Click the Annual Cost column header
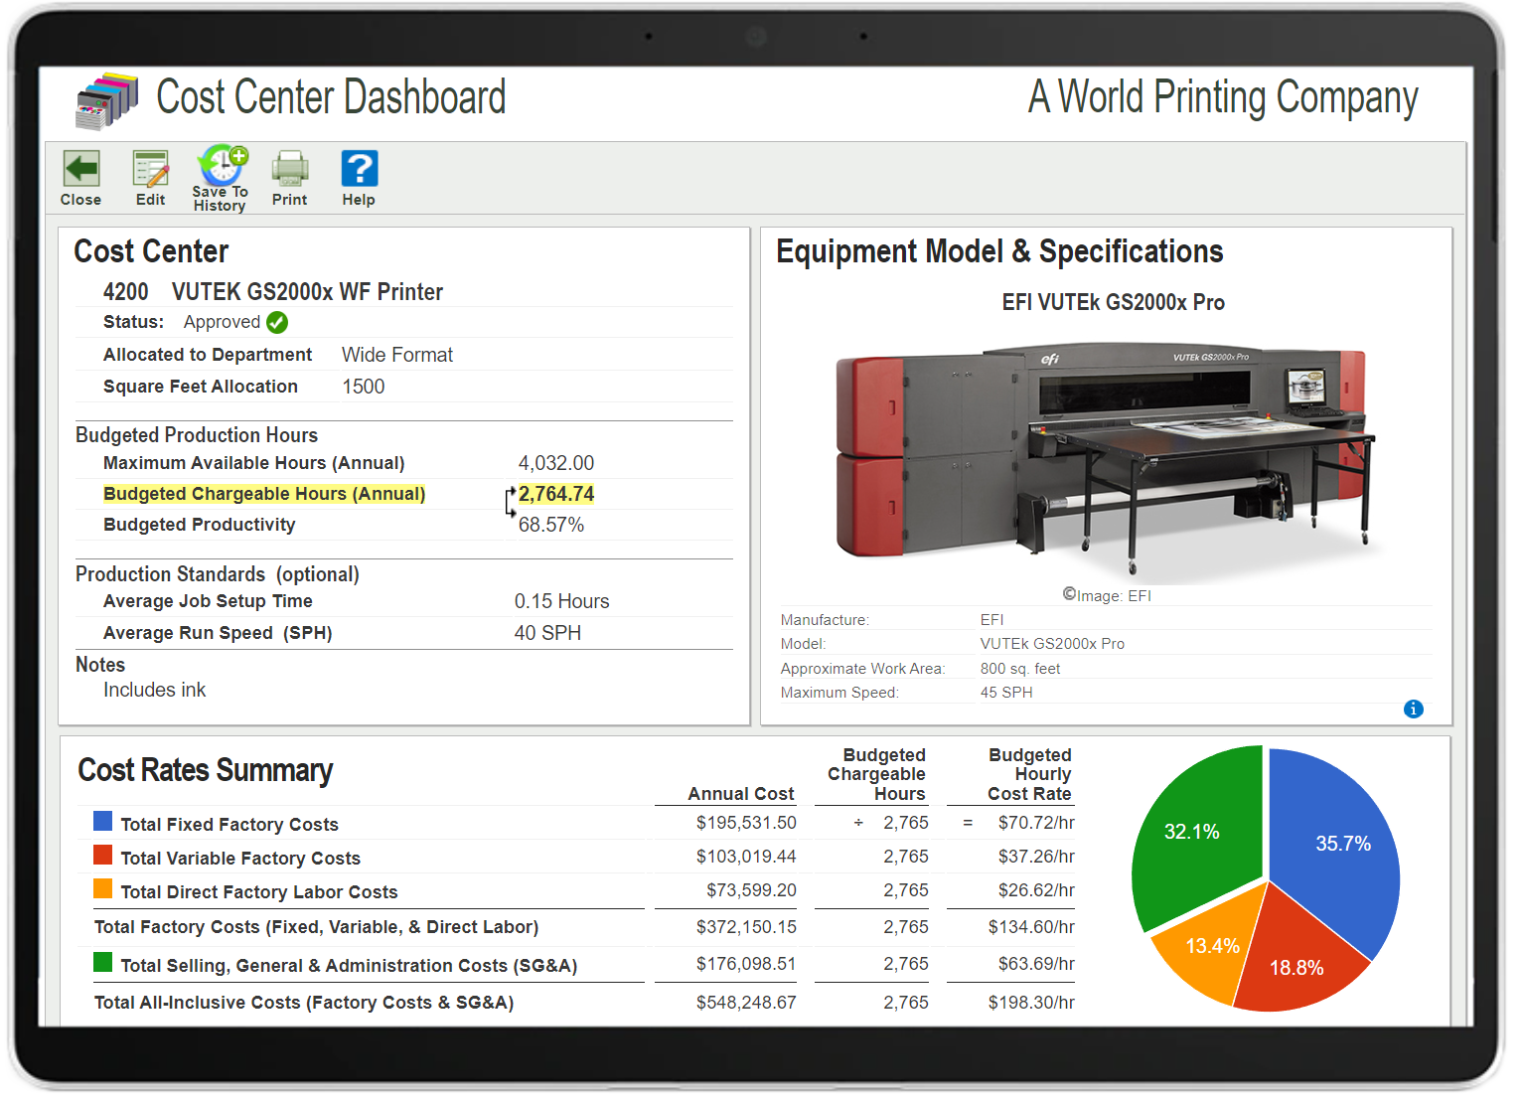The image size is (1524, 1105). pos(741,794)
